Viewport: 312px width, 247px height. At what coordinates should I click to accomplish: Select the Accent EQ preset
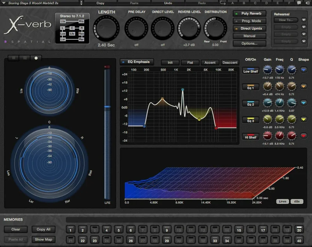coord(210,63)
